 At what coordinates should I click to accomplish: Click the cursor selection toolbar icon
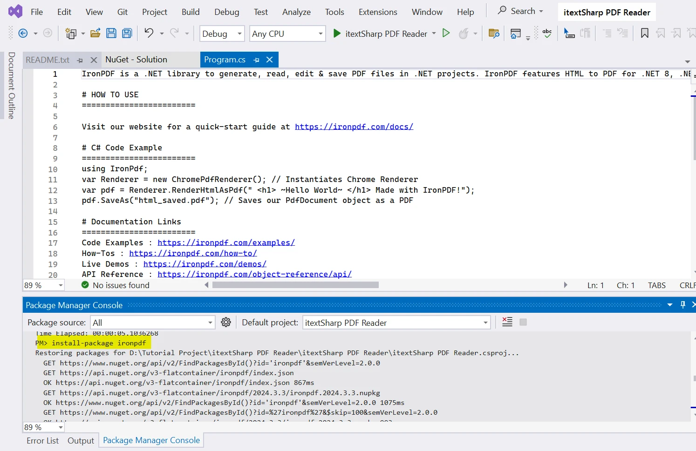(x=569, y=33)
